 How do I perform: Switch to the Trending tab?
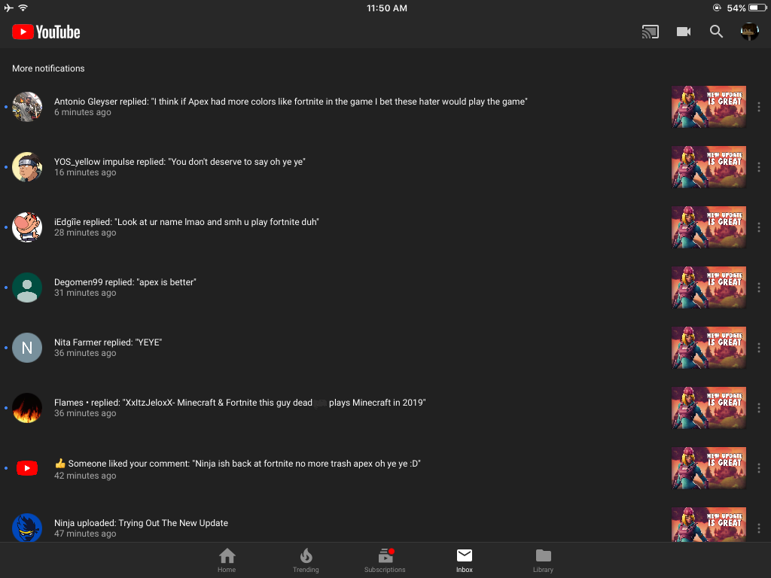(x=306, y=561)
